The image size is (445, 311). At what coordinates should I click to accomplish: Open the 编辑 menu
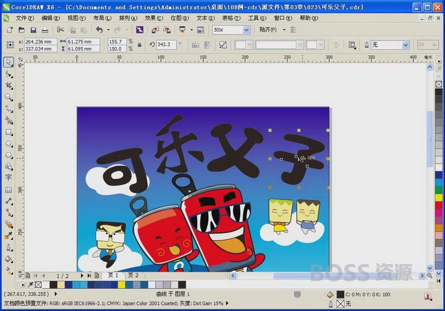(x=51, y=18)
